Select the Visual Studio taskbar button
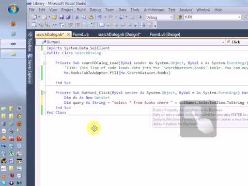Viewport: 248px width, 186px height. (x=13, y=44)
